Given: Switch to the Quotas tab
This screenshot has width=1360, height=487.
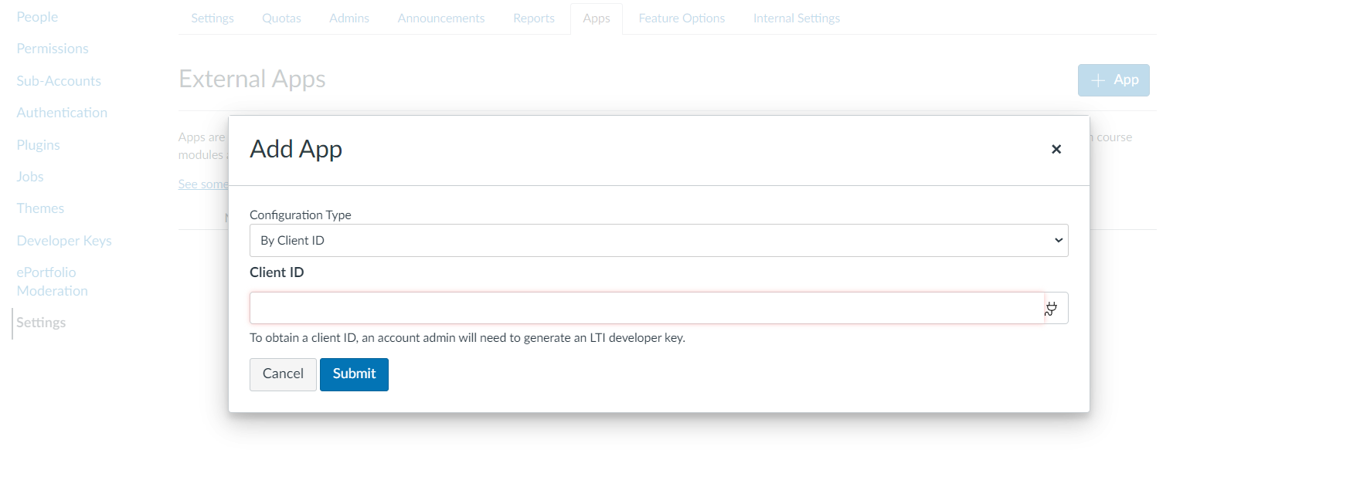Looking at the screenshot, I should tap(281, 19).
